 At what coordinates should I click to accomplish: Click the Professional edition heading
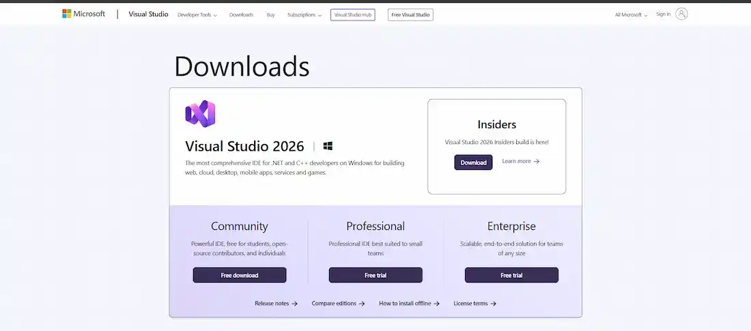click(x=375, y=226)
